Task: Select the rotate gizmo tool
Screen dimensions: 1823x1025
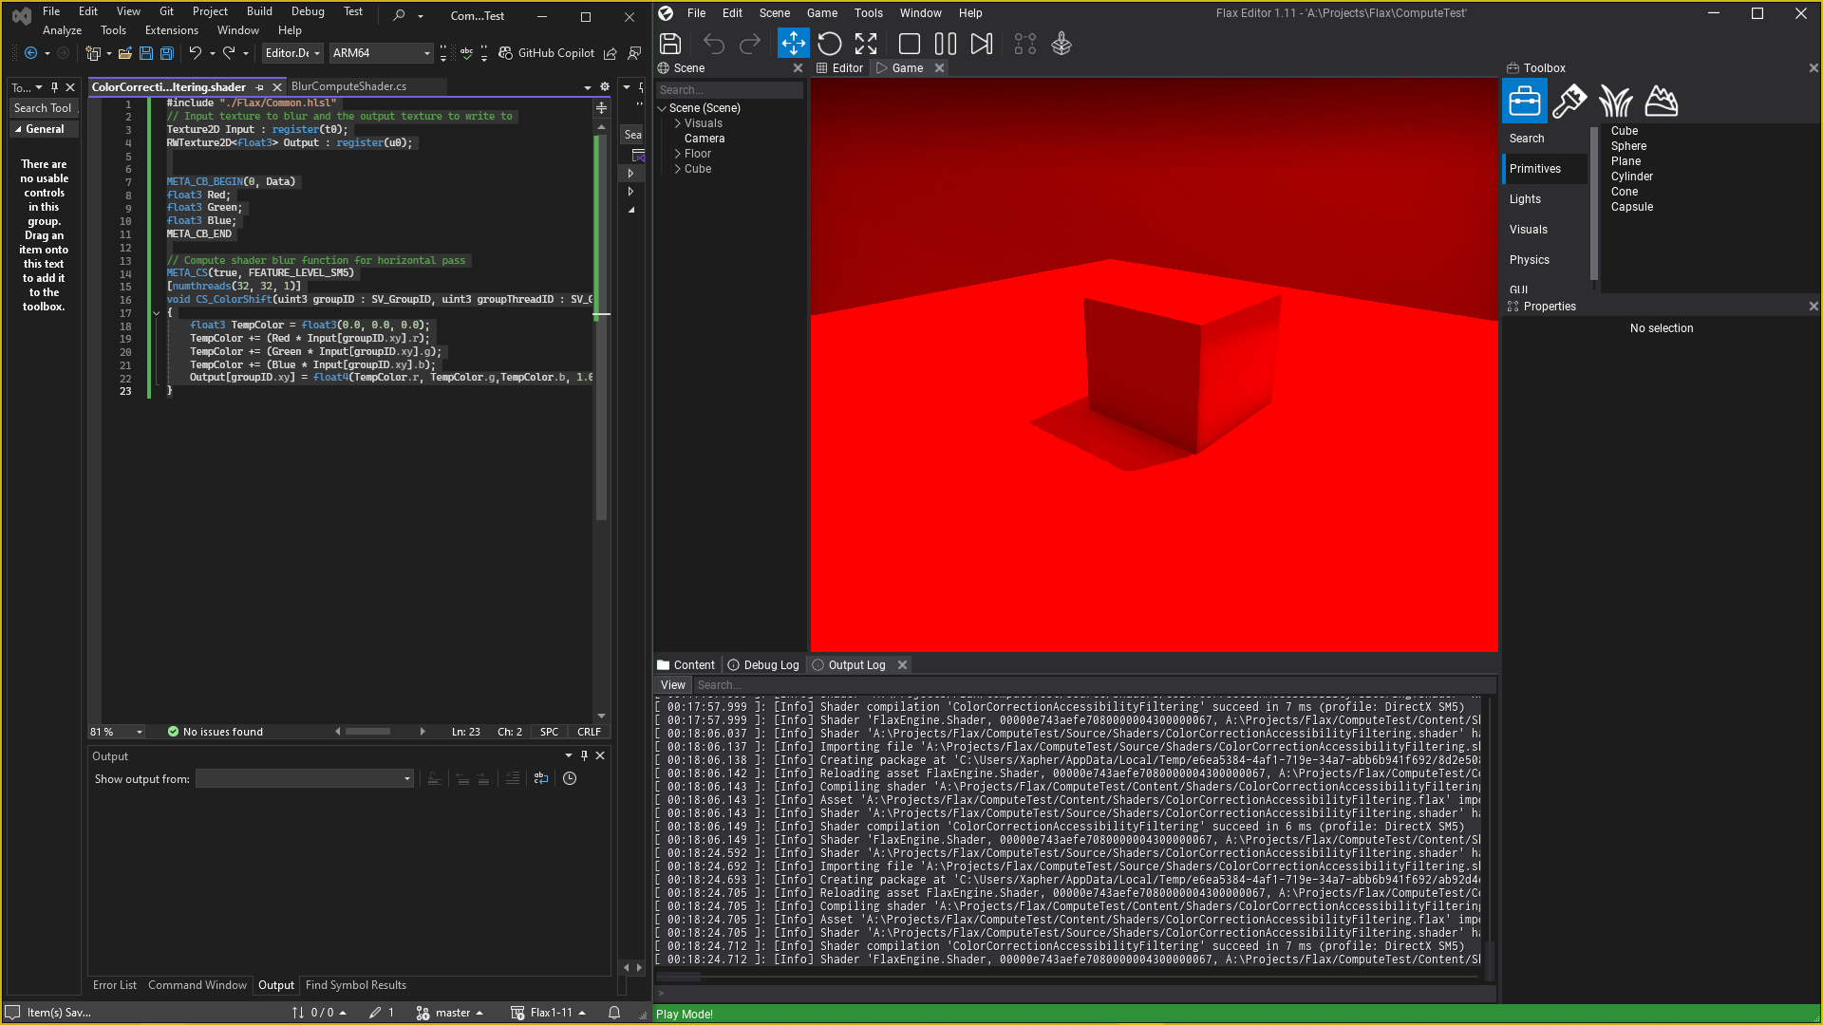Action: pos(829,44)
